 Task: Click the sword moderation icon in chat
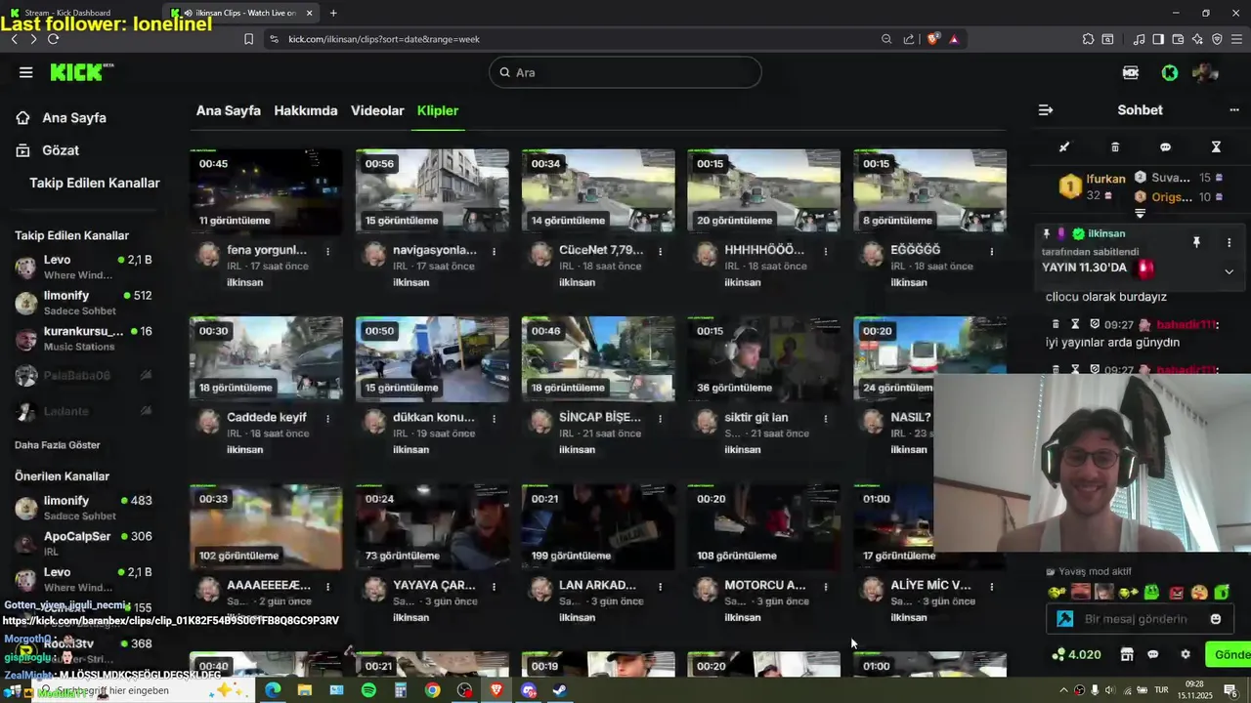point(1064,147)
